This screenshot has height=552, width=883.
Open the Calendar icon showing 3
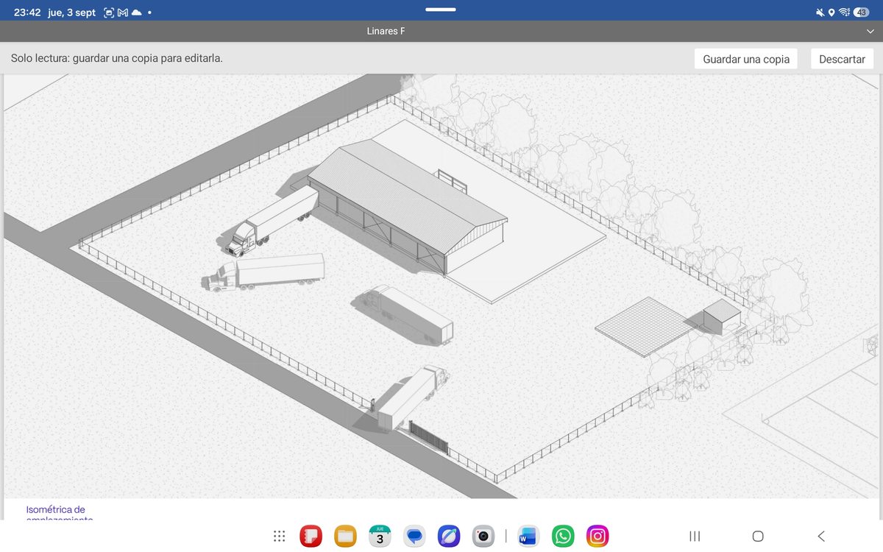tap(380, 537)
